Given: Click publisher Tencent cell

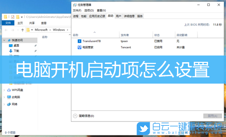Looking at the screenshot, I should tap(126, 47).
